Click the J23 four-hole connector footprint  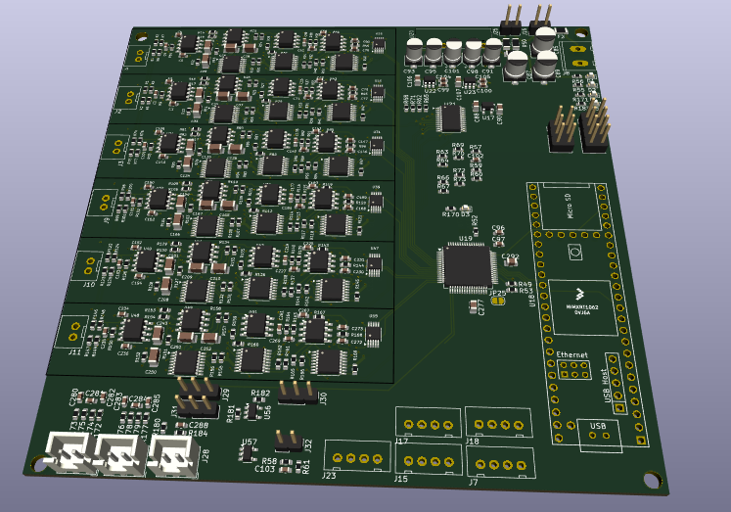point(357,456)
